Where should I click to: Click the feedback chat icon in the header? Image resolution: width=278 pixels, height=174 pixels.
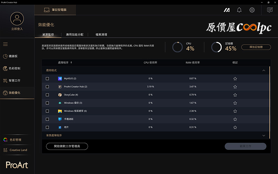(x=270, y=10)
